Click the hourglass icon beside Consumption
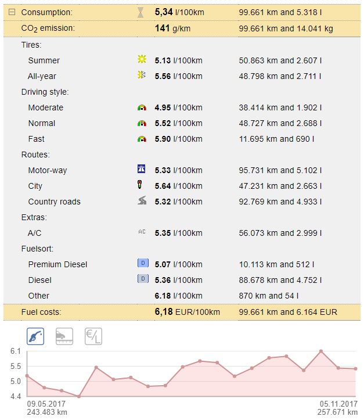This screenshot has width=364, height=420. coord(141,12)
